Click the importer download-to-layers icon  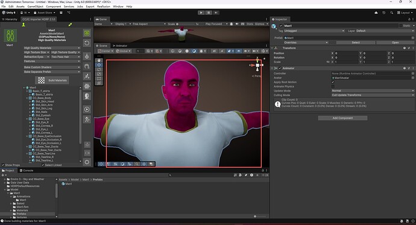click(87, 56)
